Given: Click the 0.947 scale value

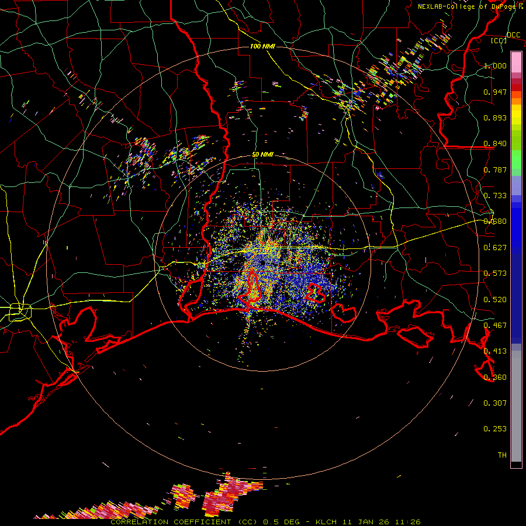Looking at the screenshot, I should coord(495,92).
